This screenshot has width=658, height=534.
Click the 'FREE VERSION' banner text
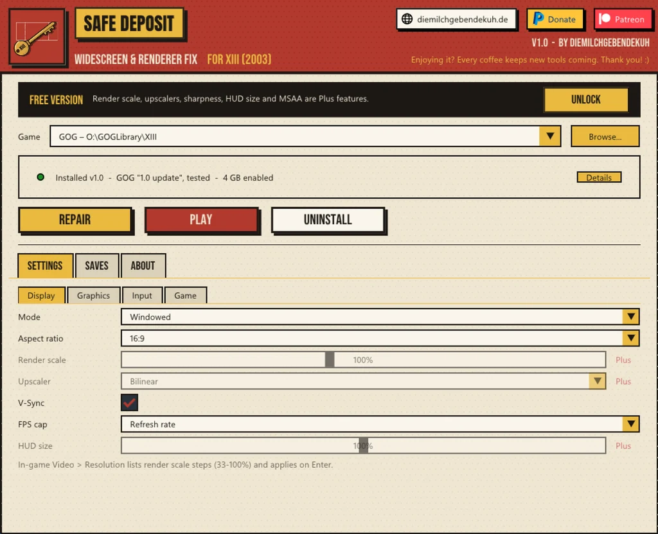(57, 100)
